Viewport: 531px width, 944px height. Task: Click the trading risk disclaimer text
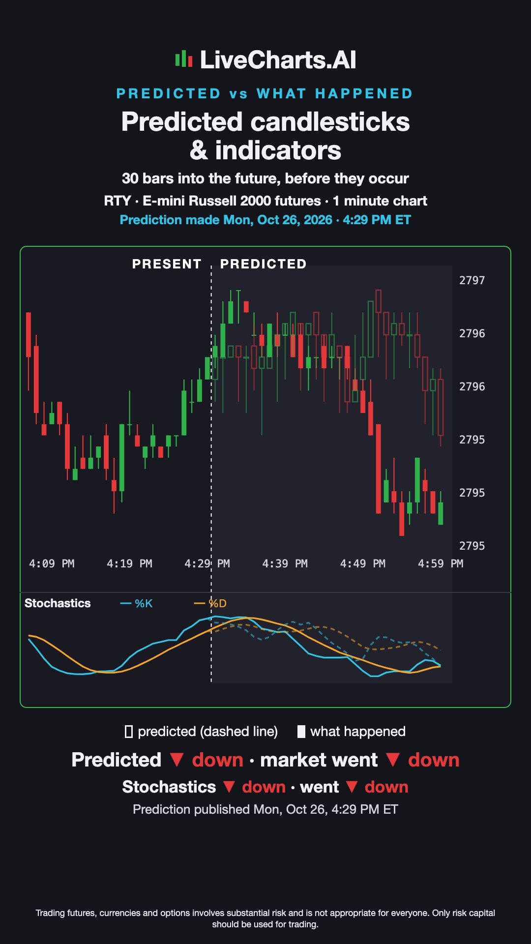point(265,918)
